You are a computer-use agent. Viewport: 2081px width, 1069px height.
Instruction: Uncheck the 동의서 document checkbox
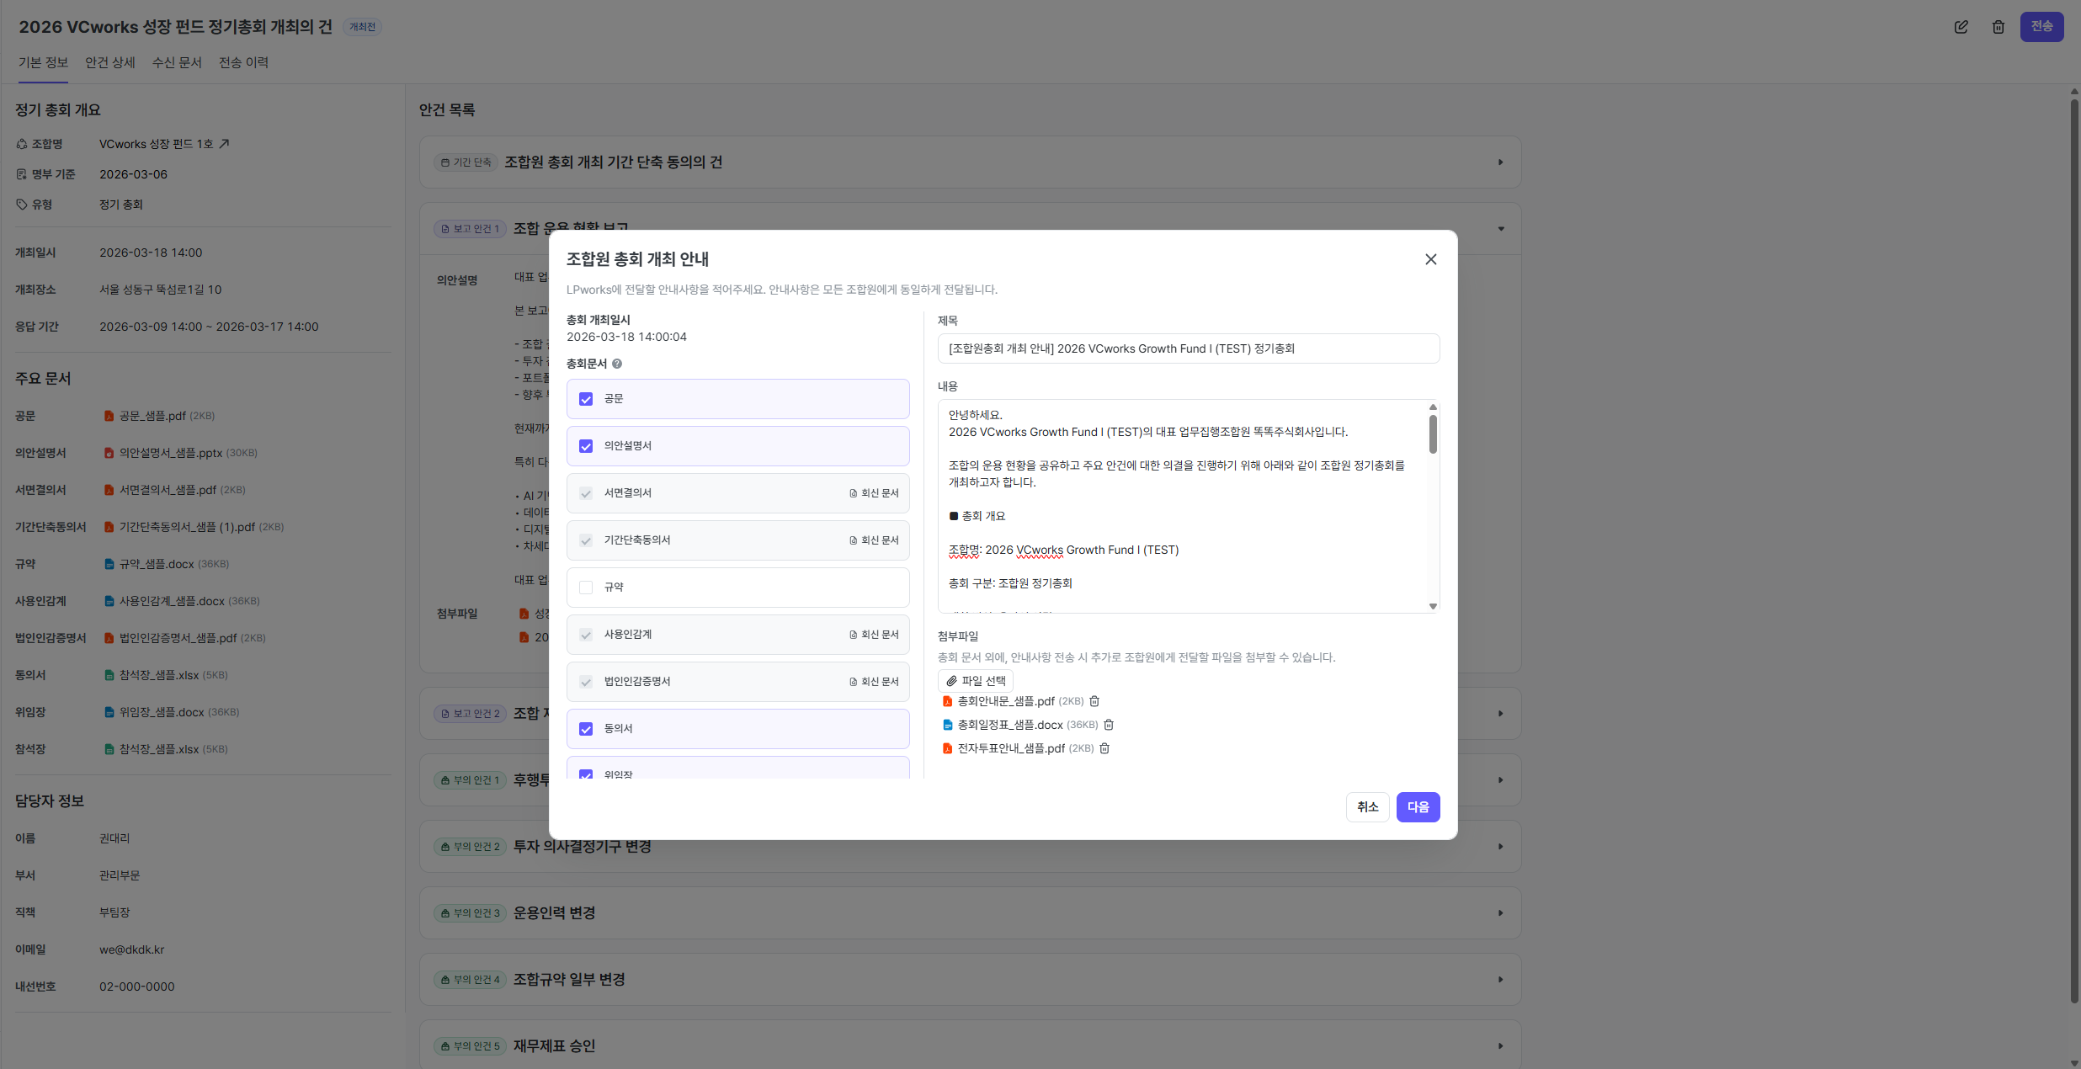tap(586, 729)
